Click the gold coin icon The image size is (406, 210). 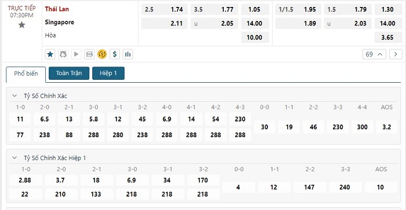pos(102,54)
